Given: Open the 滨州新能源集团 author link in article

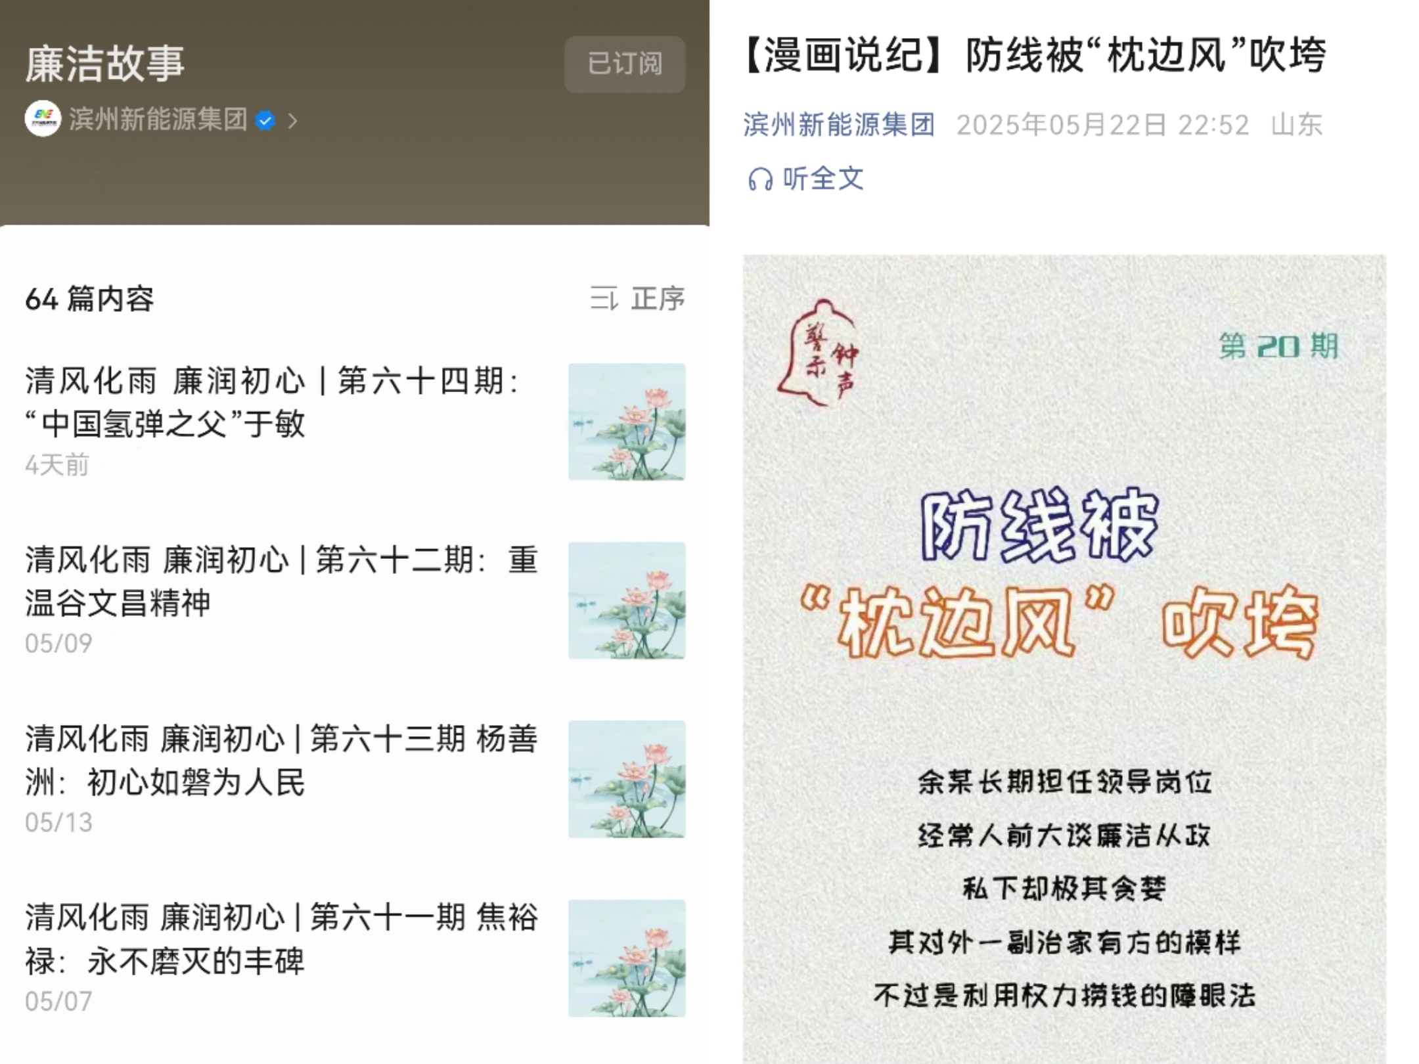Looking at the screenshot, I should tap(839, 124).
